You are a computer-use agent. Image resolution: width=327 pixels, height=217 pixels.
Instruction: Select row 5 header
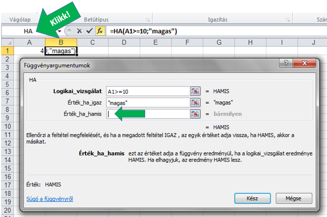click(x=7, y=84)
